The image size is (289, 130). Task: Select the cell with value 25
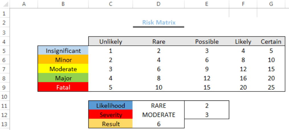coord(271,87)
